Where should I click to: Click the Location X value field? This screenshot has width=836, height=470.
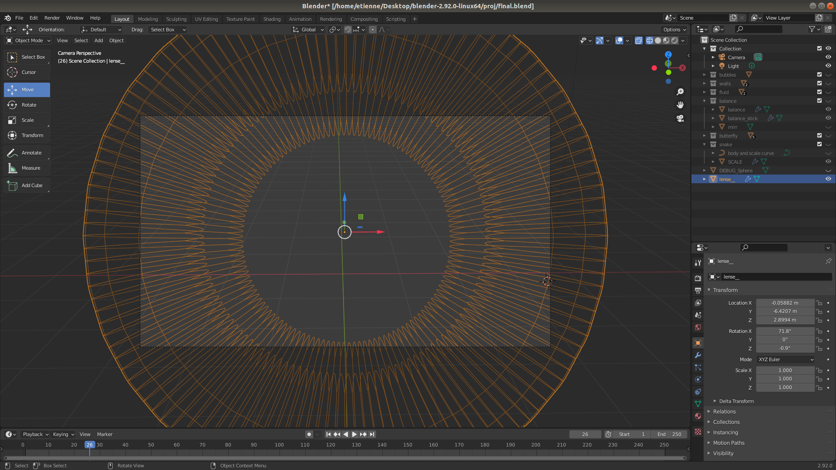(785, 303)
